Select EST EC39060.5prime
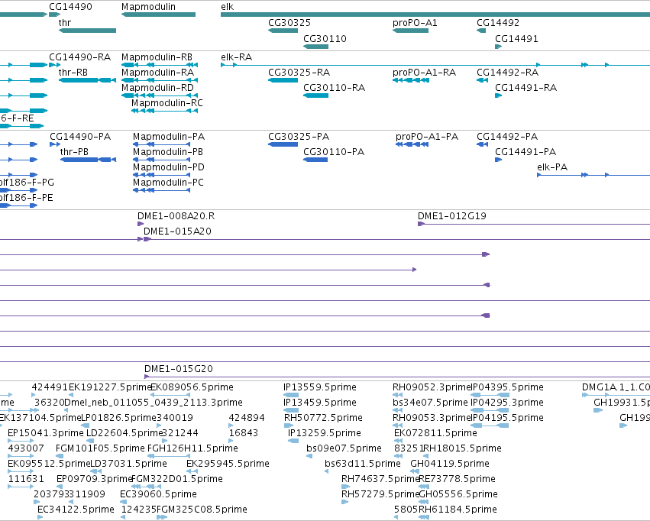Image resolution: width=650 pixels, height=521 pixels. coord(158,494)
